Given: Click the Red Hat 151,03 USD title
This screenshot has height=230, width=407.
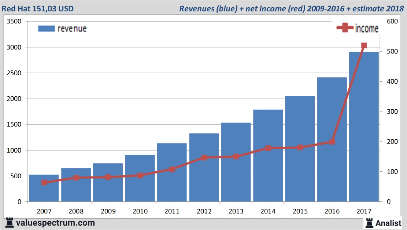Looking at the screenshot, I should (38, 8).
